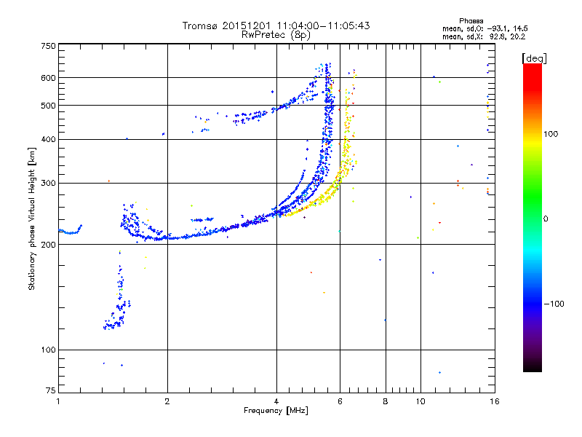Click the y-axis tick label '300'
Screen dimensions: 582x437
click(48, 183)
